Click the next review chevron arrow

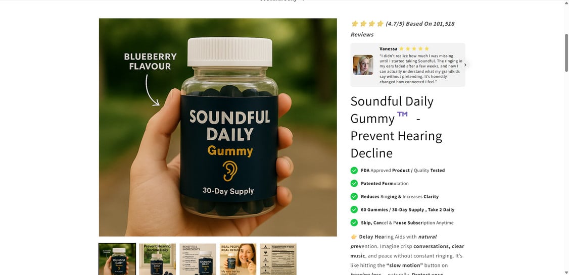coord(465,65)
